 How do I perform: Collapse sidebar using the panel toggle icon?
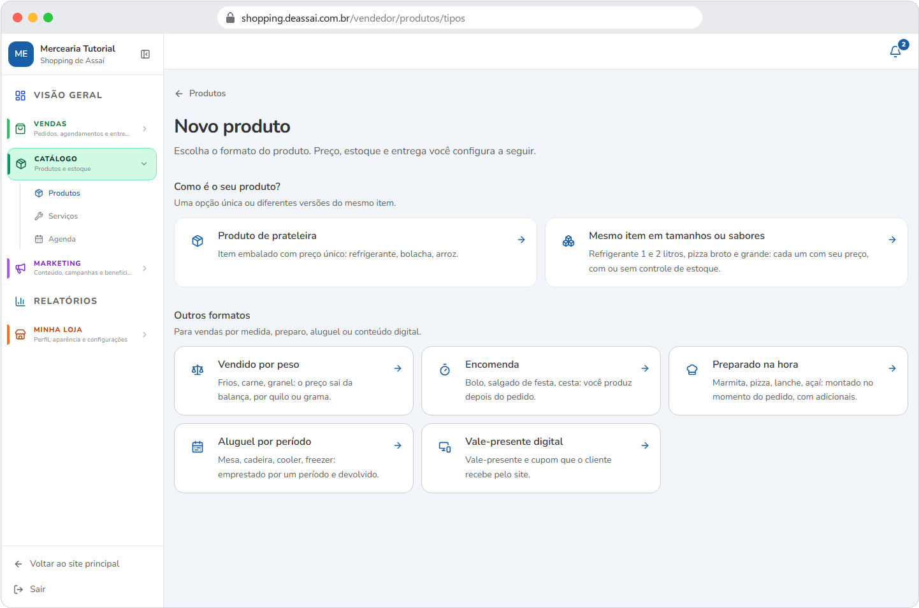145,54
